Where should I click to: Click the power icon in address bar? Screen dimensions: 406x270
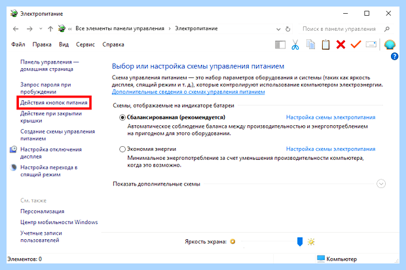[62, 28]
